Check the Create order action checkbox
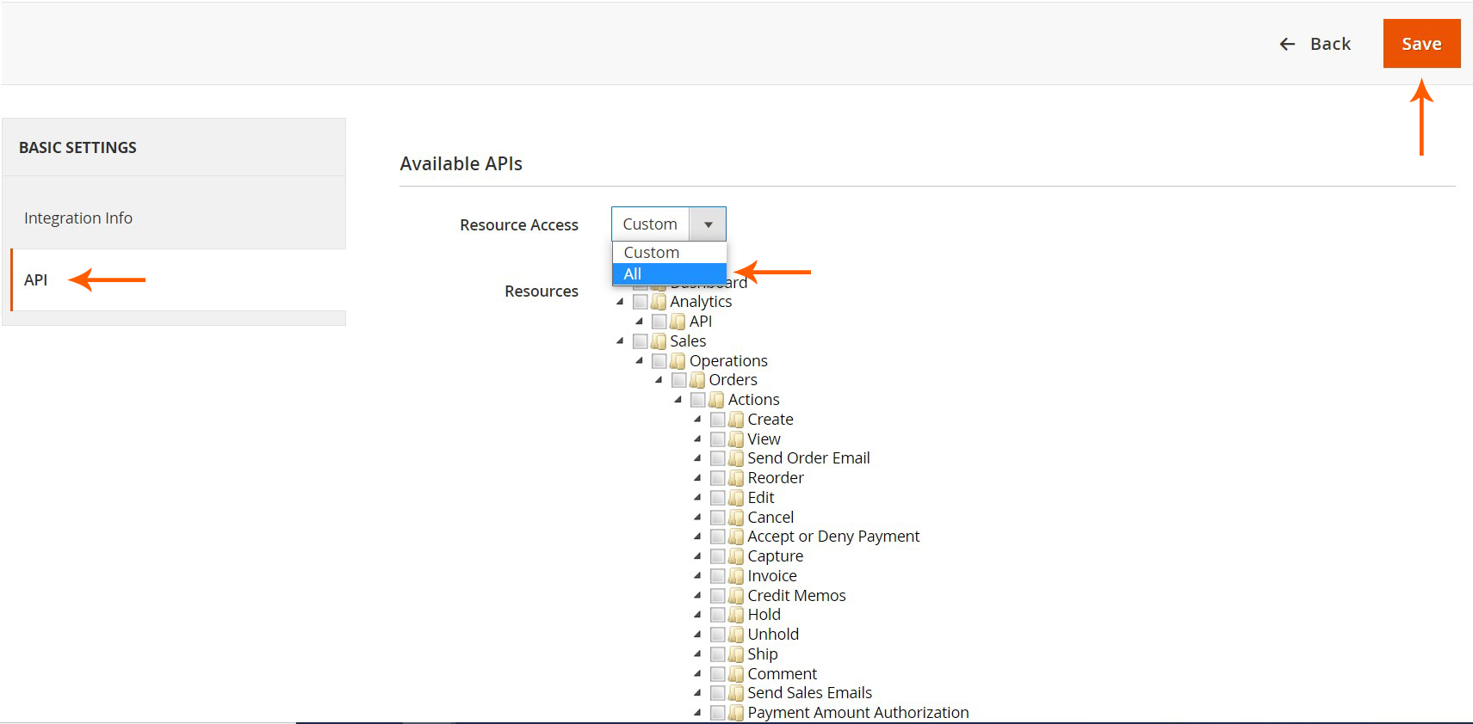The width and height of the screenshot is (1473, 724). coord(717,420)
